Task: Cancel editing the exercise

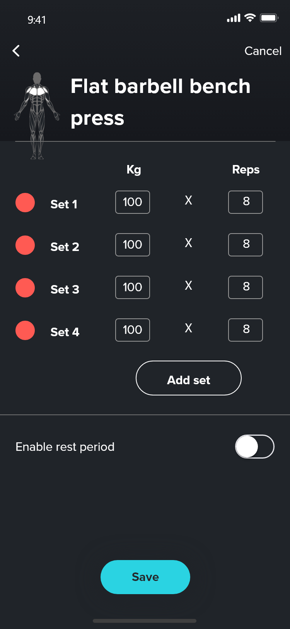Action: [x=263, y=51]
